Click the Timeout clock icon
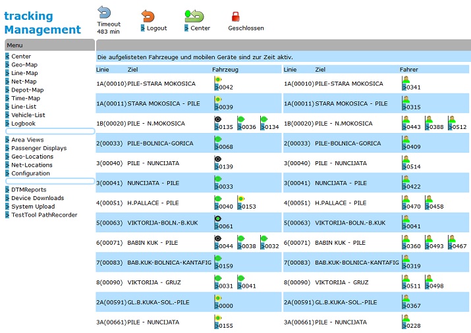The height and width of the screenshot is (333, 471). pyautogui.click(x=105, y=13)
